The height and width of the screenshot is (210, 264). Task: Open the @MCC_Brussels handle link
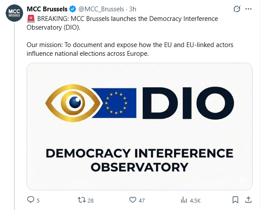[102, 9]
